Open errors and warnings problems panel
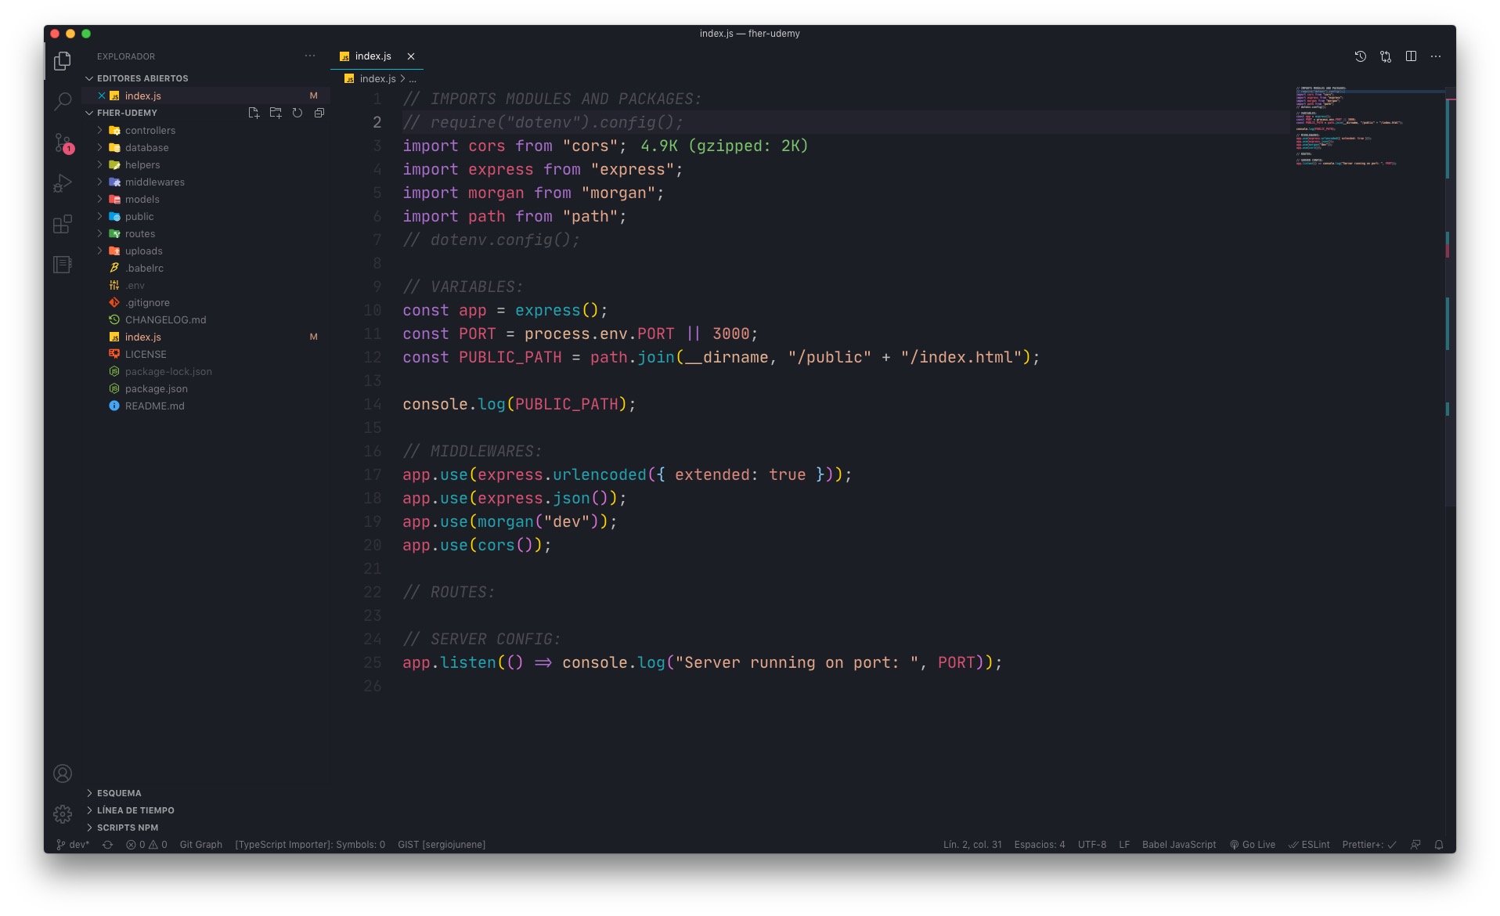This screenshot has height=916, width=1500. click(x=146, y=845)
